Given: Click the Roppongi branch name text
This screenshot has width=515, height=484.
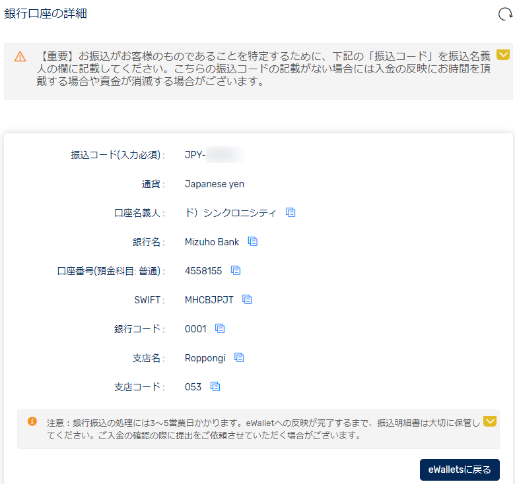Looking at the screenshot, I should click(x=205, y=358).
